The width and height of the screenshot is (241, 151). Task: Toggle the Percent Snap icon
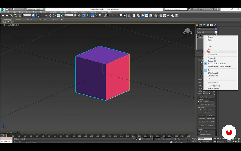[x=96, y=16]
